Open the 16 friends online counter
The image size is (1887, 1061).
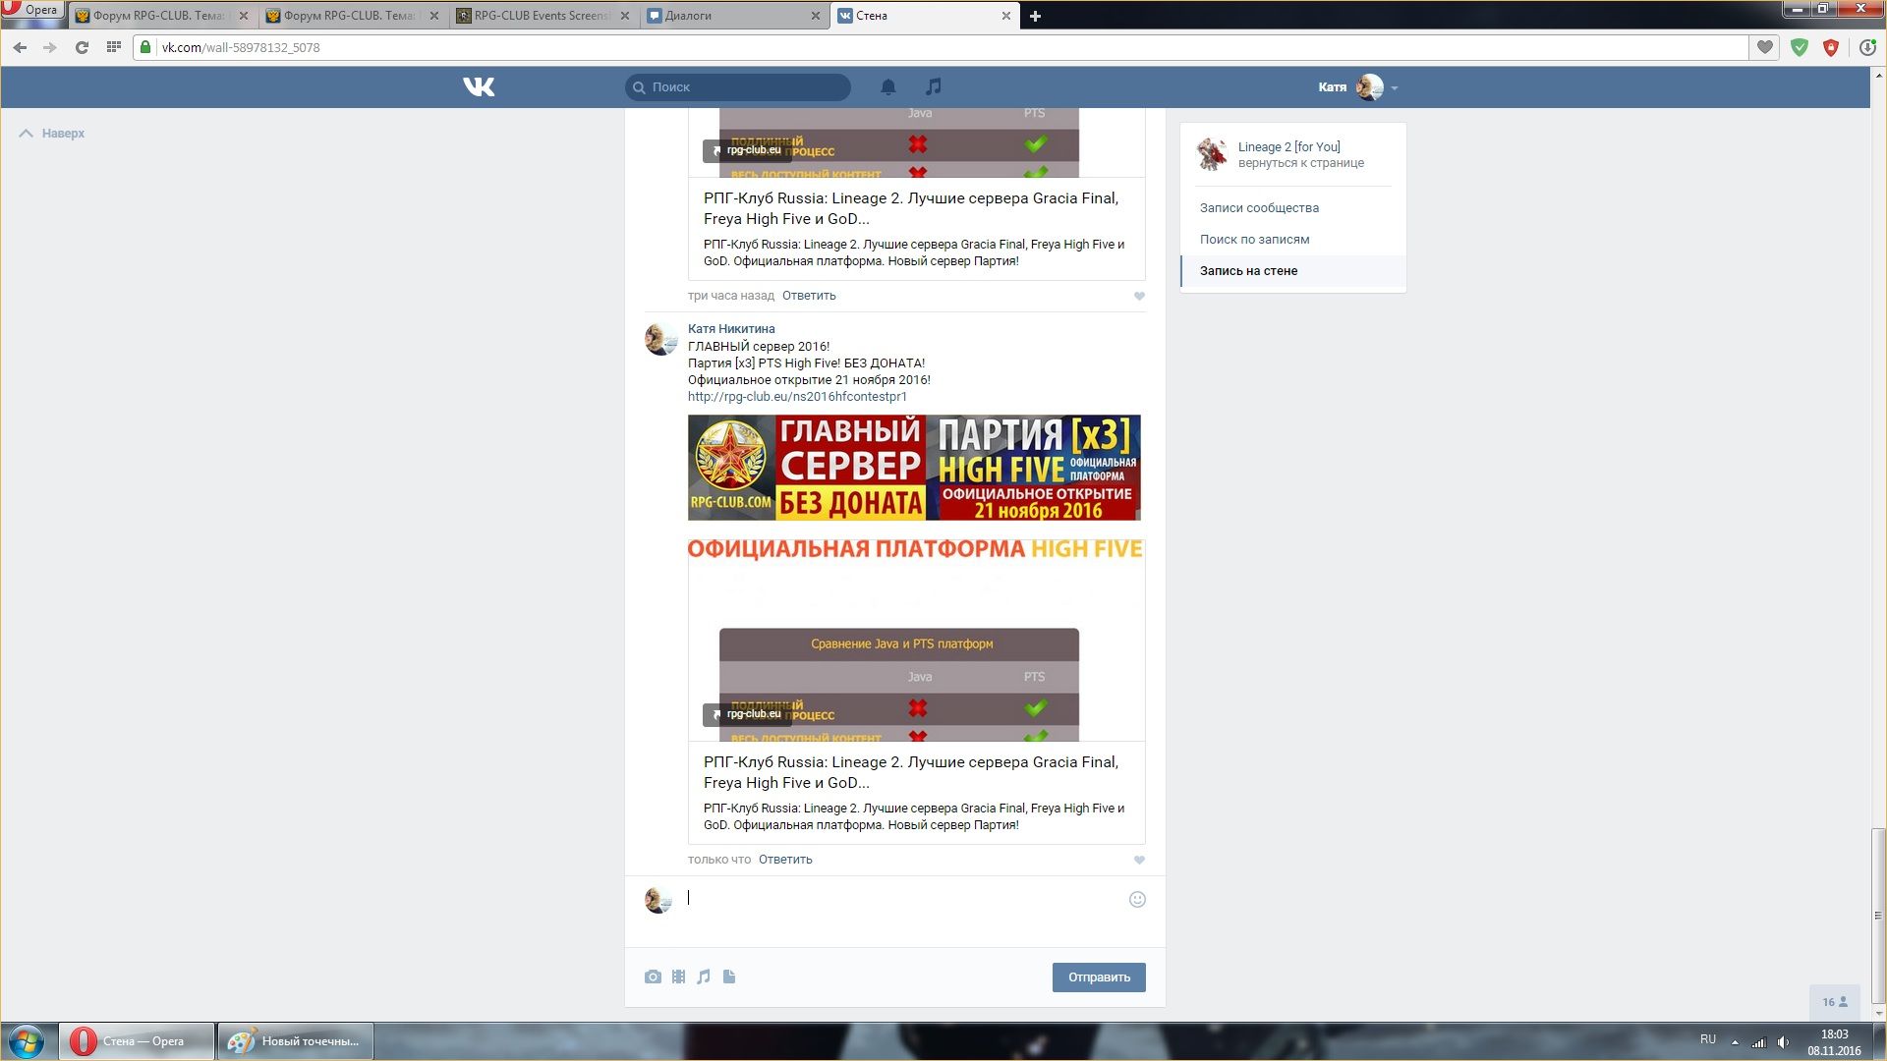click(x=1835, y=1002)
